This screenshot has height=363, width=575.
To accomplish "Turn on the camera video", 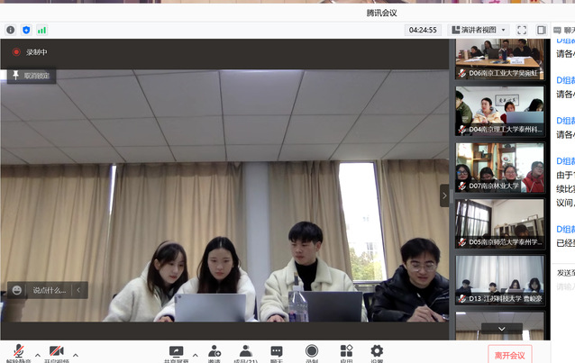I will pos(56,351).
